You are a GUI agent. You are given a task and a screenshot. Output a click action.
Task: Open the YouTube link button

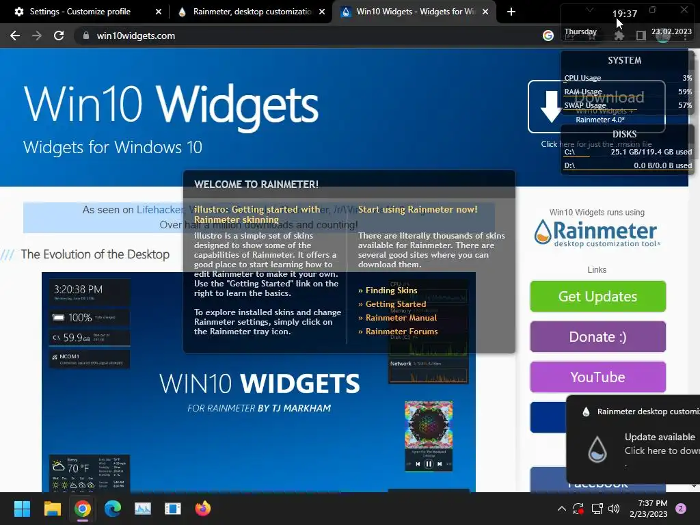click(x=597, y=377)
